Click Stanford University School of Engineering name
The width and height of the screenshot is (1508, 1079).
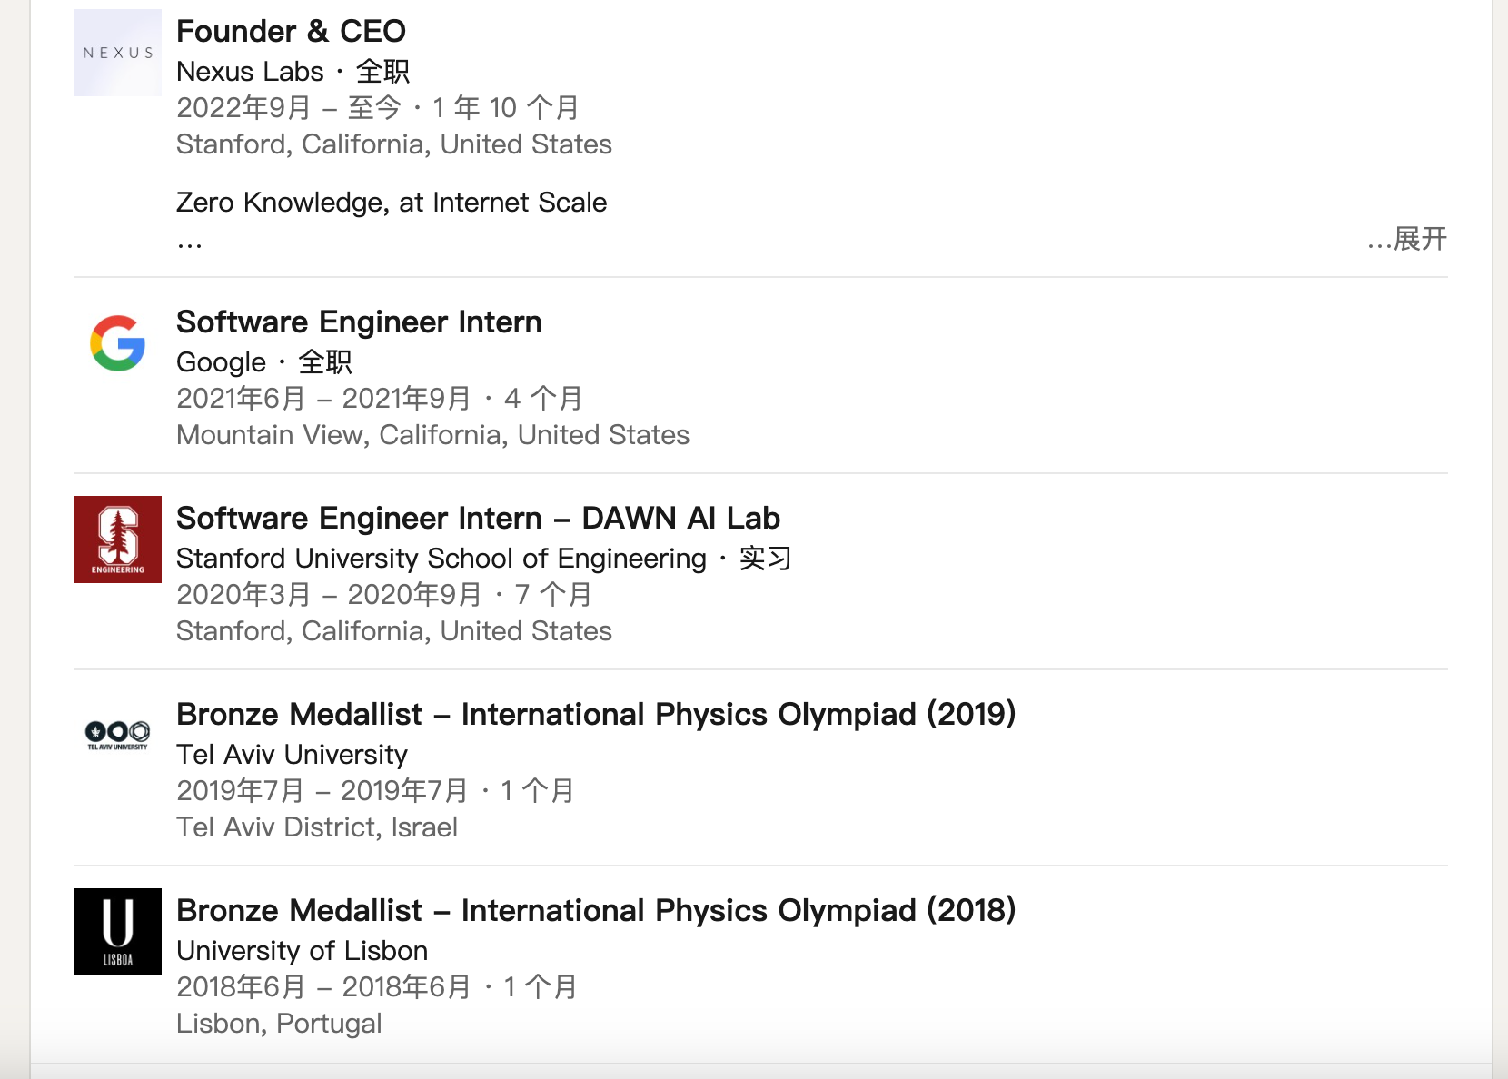[x=441, y=558]
